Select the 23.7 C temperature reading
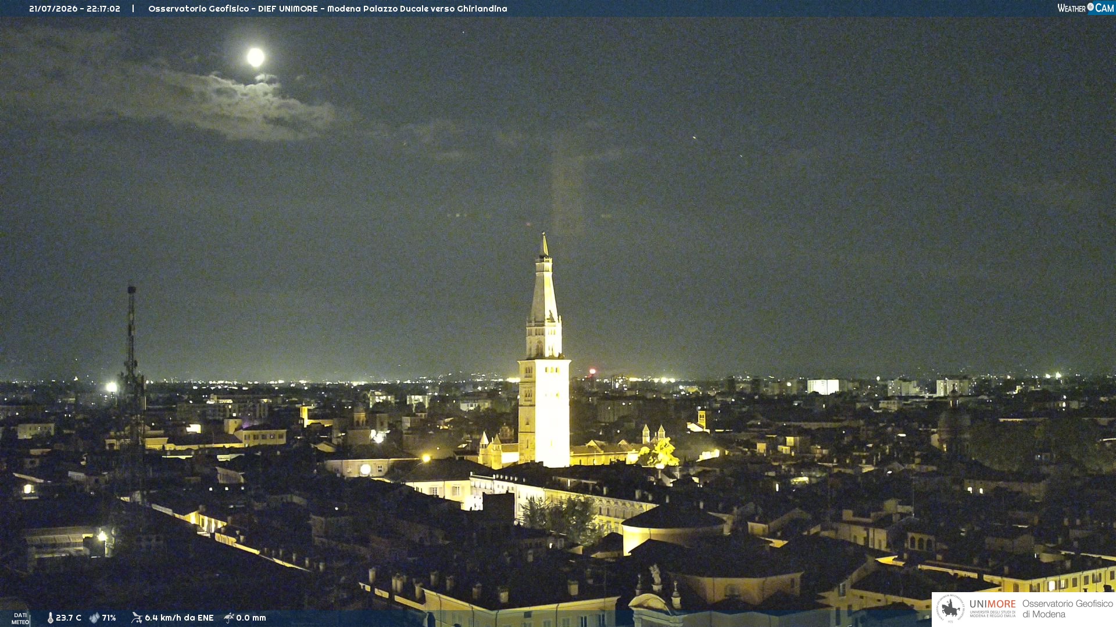The image size is (1116, 627). pos(69,618)
